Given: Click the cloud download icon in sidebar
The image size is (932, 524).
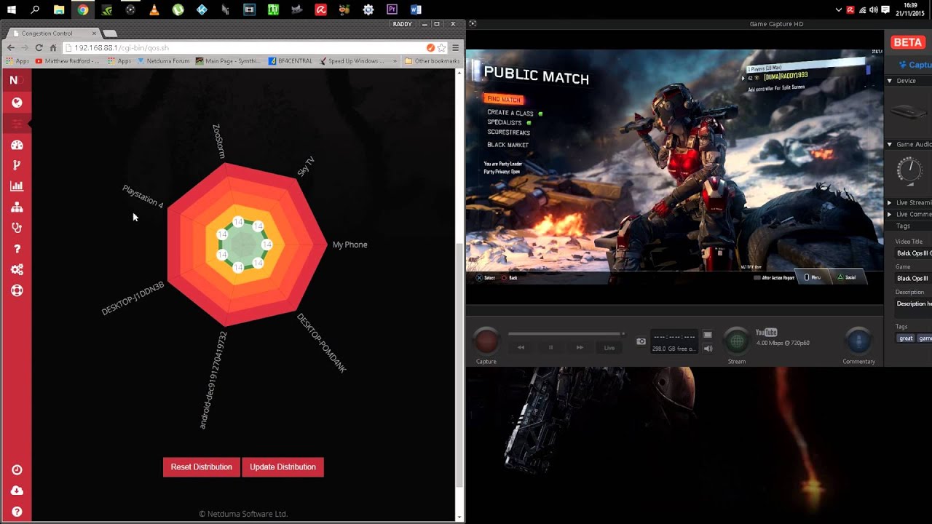Looking at the screenshot, I should (x=17, y=491).
